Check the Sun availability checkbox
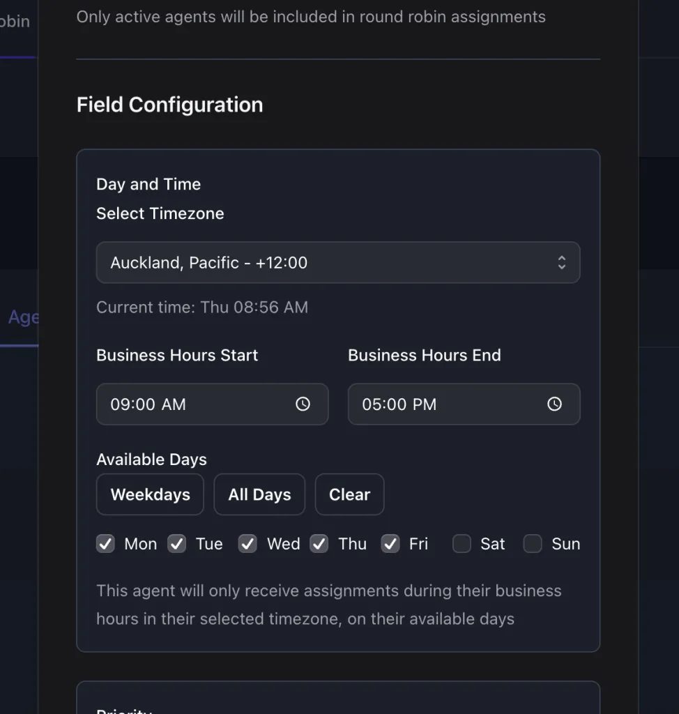Image resolution: width=679 pixels, height=714 pixels. [533, 544]
